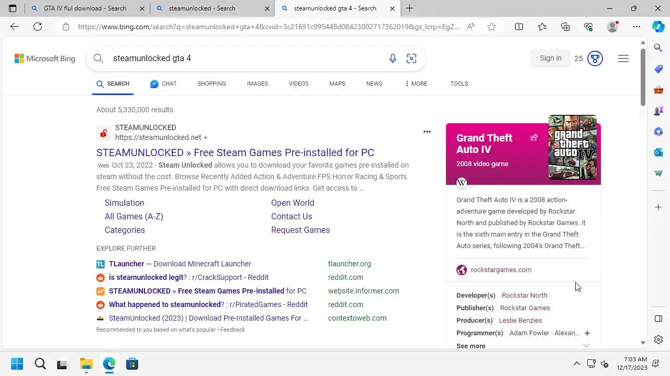Open the Request Games sitelink
The width and height of the screenshot is (670, 376).
point(300,230)
